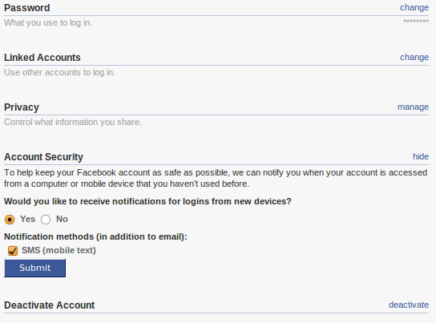Select the 'Control what information you share' description
The image size is (436, 323).
click(x=73, y=122)
